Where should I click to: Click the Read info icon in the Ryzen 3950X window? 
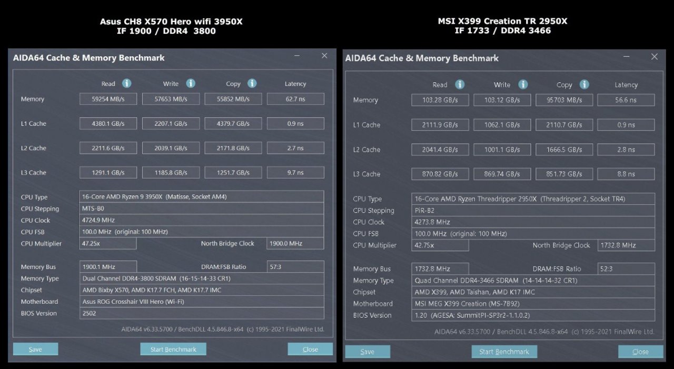click(x=126, y=84)
